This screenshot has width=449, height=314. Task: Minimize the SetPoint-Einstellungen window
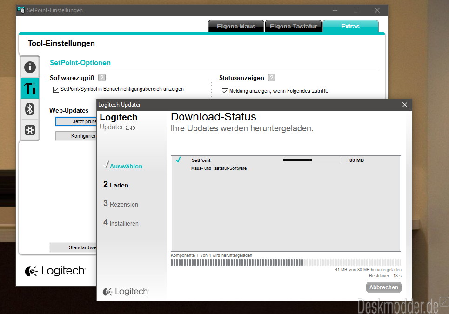click(335, 10)
